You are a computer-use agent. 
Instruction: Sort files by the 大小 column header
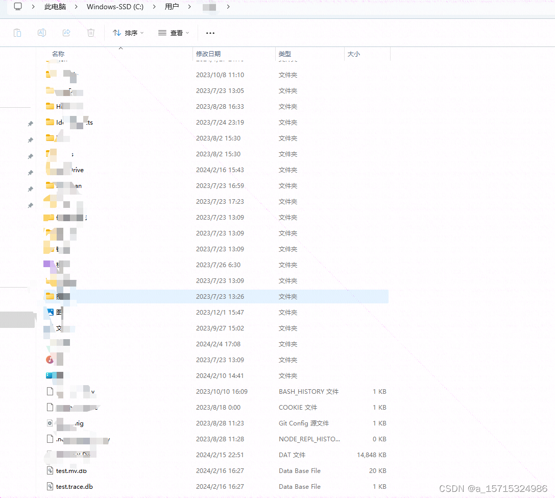(x=354, y=54)
